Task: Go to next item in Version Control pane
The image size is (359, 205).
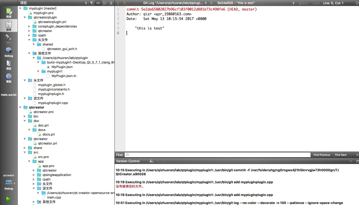Action: (x=164, y=161)
